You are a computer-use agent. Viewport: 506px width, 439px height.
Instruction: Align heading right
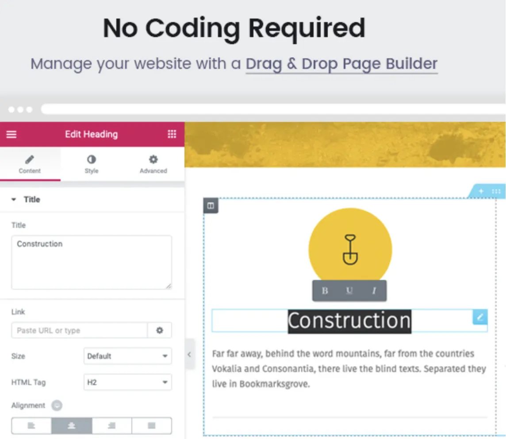pos(111,426)
